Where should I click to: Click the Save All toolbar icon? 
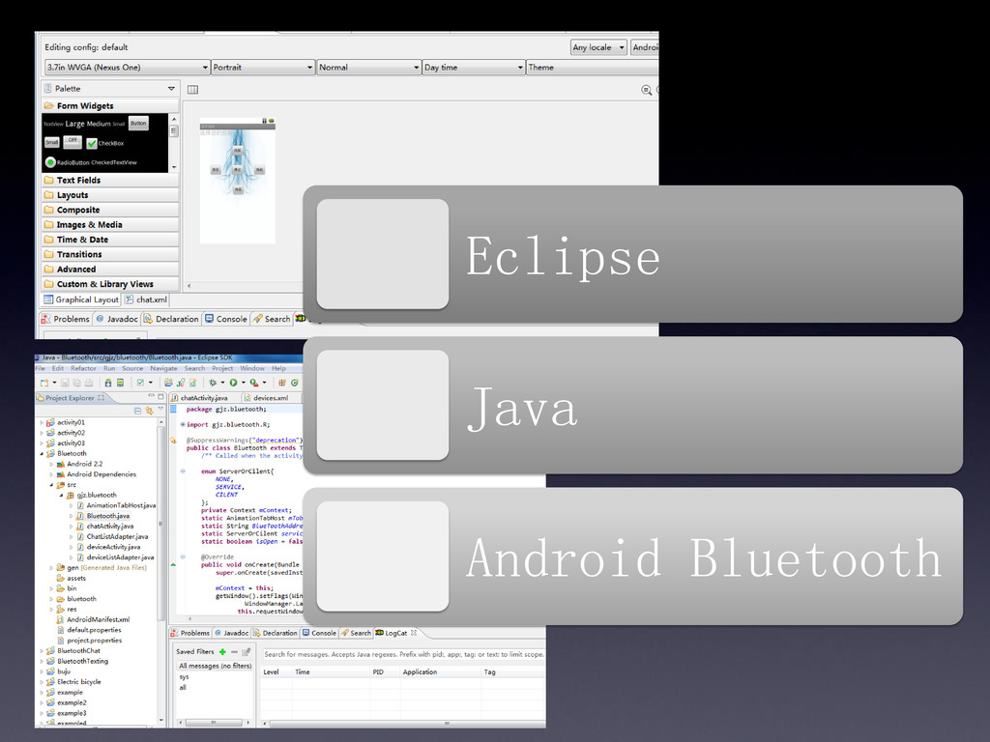click(76, 383)
